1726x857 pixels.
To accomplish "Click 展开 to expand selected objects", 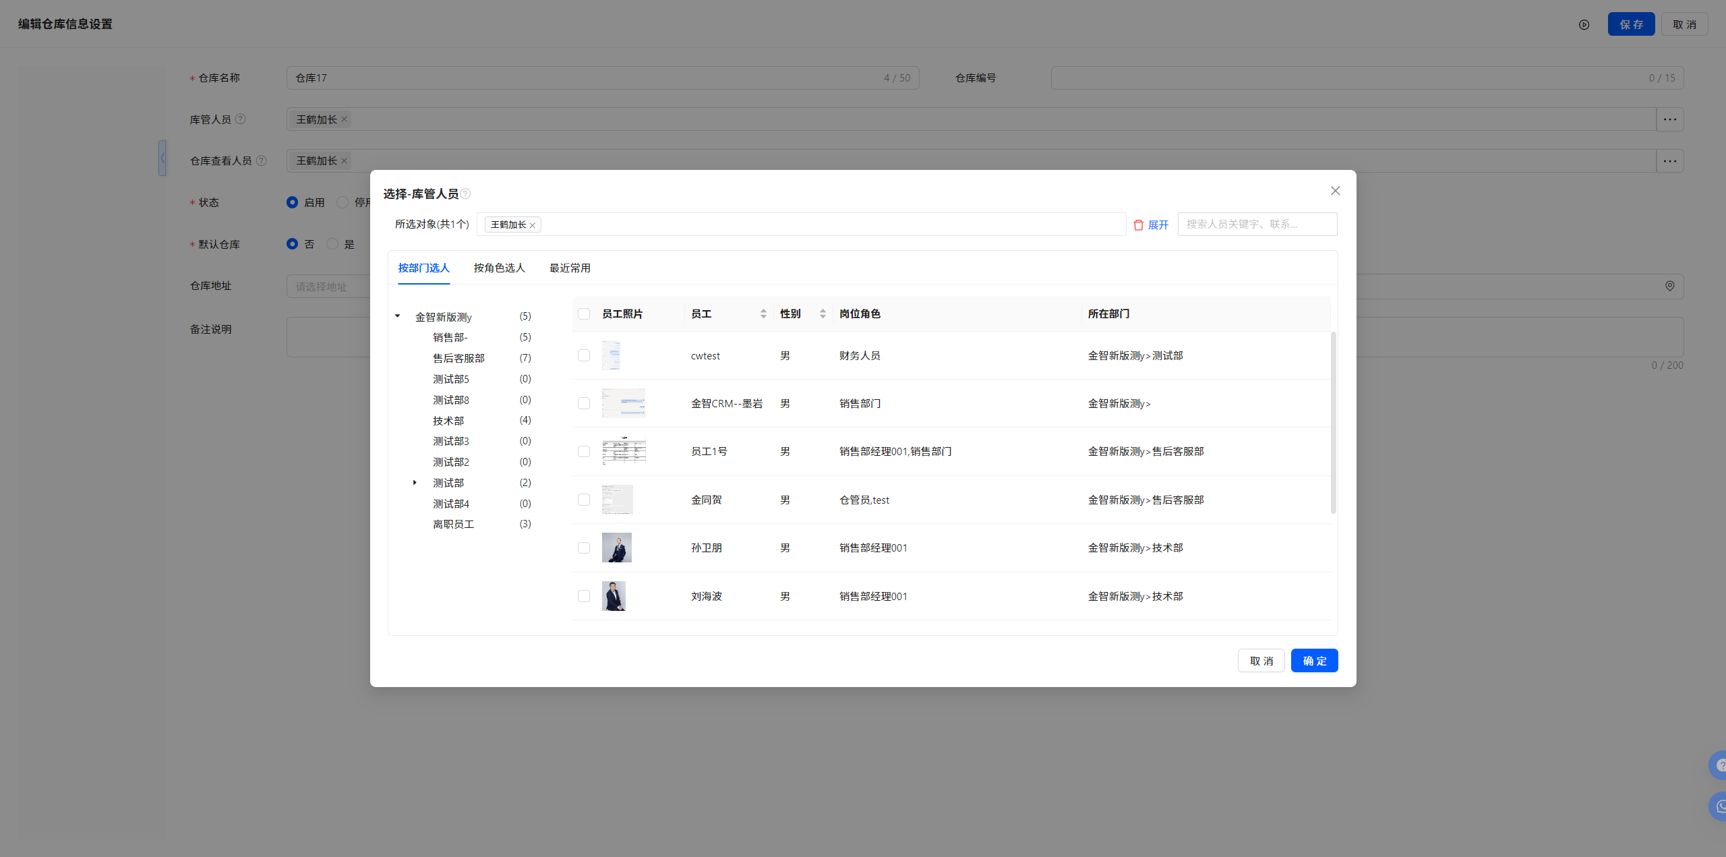I will 1158,225.
